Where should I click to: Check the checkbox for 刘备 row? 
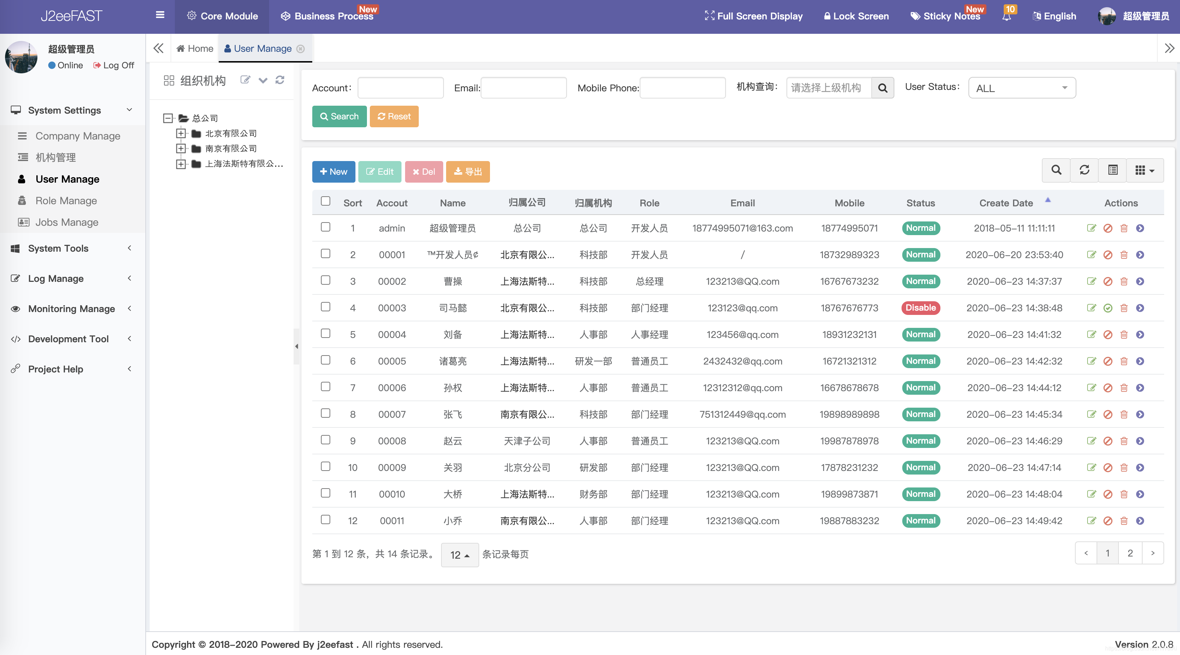point(325,333)
